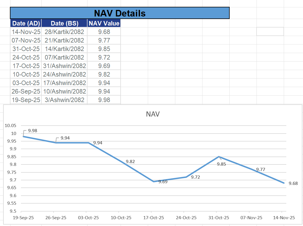The image size is (303, 226).
Task: Select the 14-Nov-25 date cell
Action: [x=26, y=32]
